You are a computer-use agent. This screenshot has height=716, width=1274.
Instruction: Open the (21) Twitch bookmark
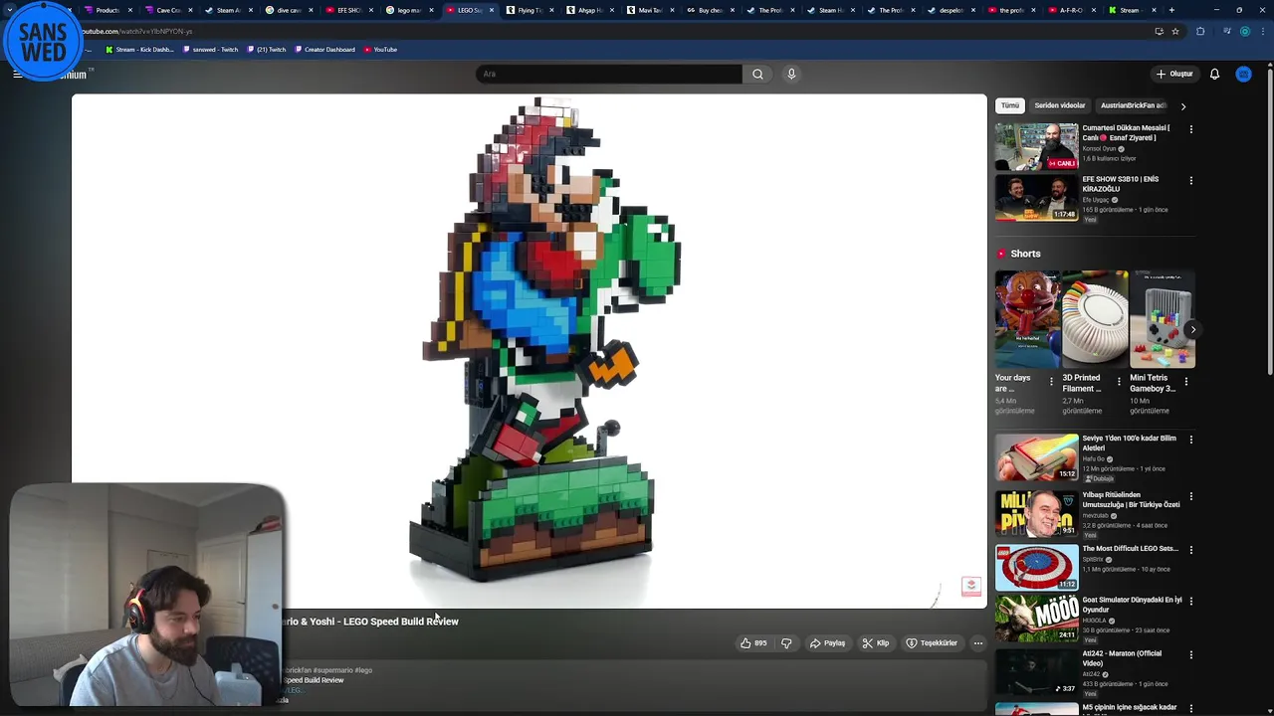pos(266,49)
